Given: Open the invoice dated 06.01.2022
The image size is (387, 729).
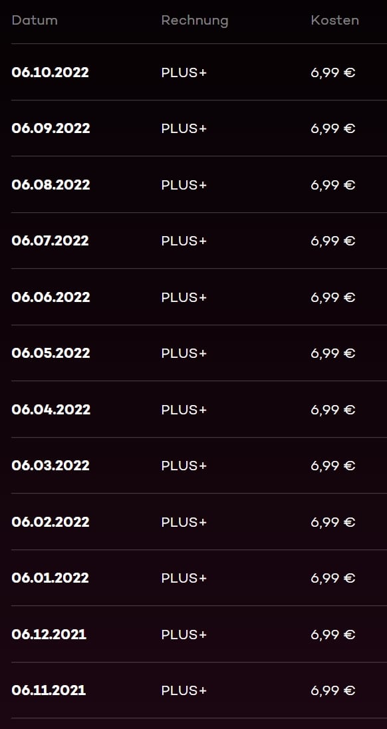Looking at the screenshot, I should click(50, 578).
